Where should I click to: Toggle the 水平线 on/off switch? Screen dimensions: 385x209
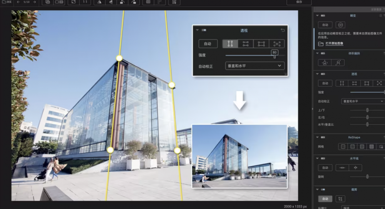pos(323,158)
